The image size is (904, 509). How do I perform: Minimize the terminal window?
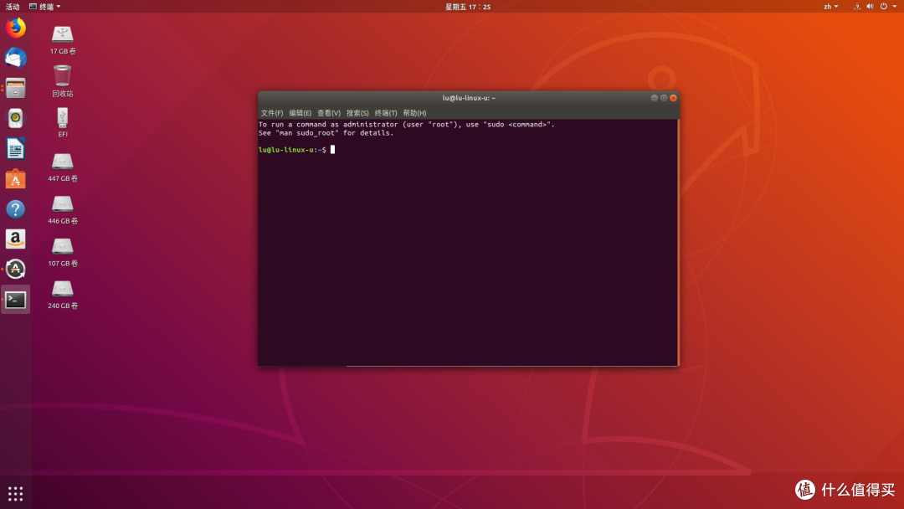(x=655, y=98)
